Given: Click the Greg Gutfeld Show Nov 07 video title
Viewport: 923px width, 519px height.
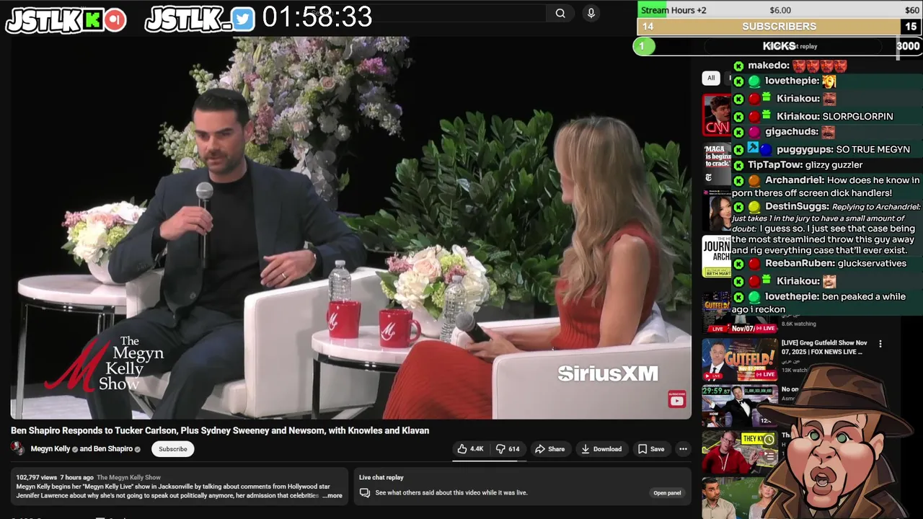Looking at the screenshot, I should click(824, 347).
